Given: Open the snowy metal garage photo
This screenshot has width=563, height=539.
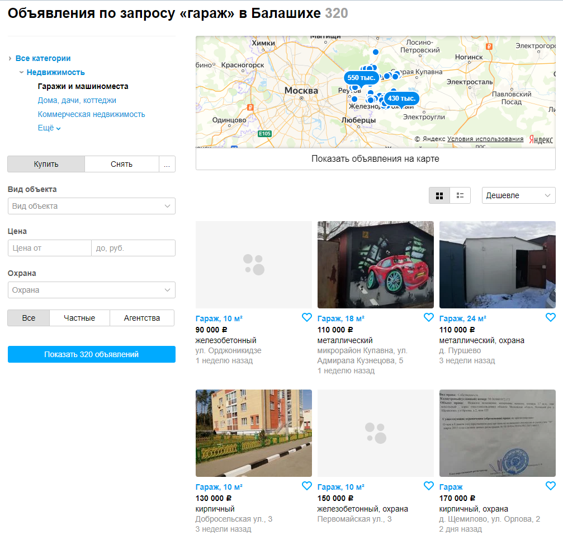Looking at the screenshot, I should (x=497, y=265).
